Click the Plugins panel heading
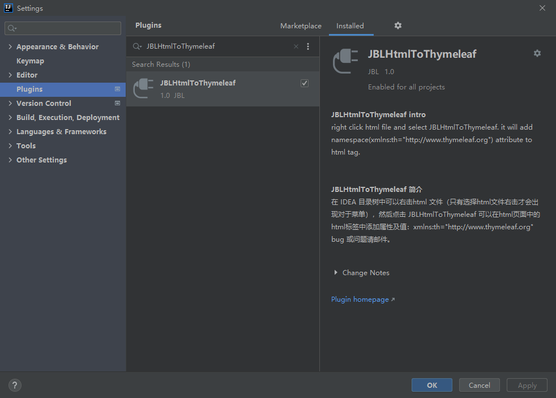Image resolution: width=556 pixels, height=398 pixels. pos(148,25)
